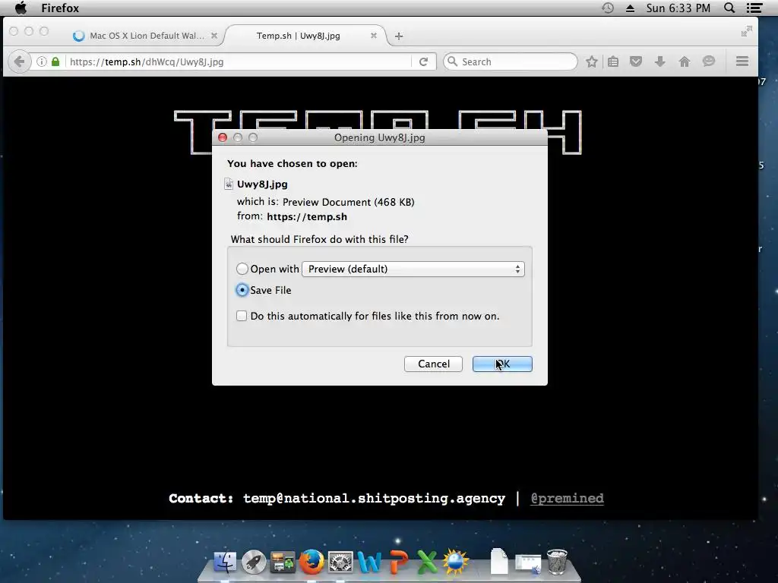778x583 pixels.
Task: Click Time Machine menu bar icon
Action: click(608, 8)
